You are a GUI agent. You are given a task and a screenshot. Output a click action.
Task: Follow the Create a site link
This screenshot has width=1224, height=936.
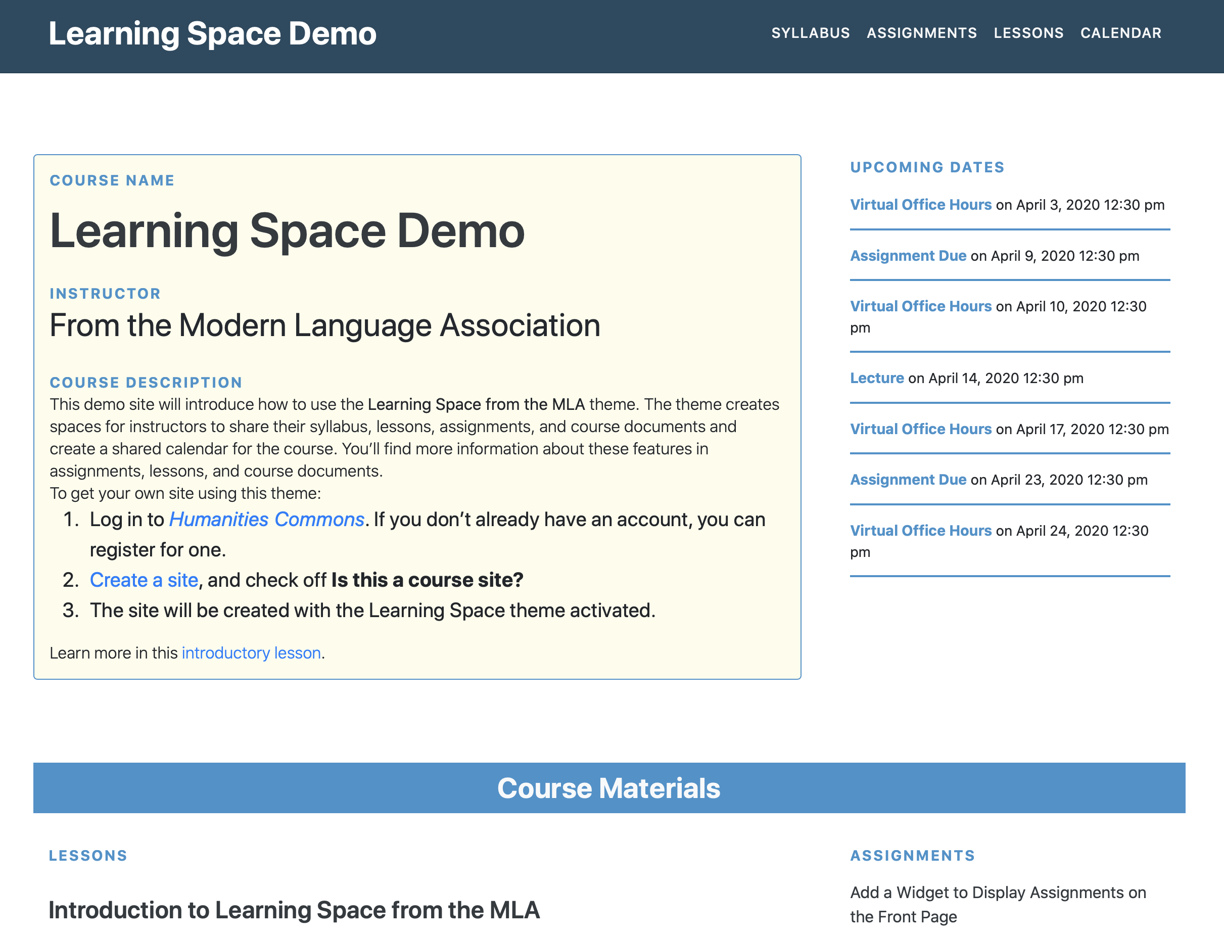coord(144,580)
